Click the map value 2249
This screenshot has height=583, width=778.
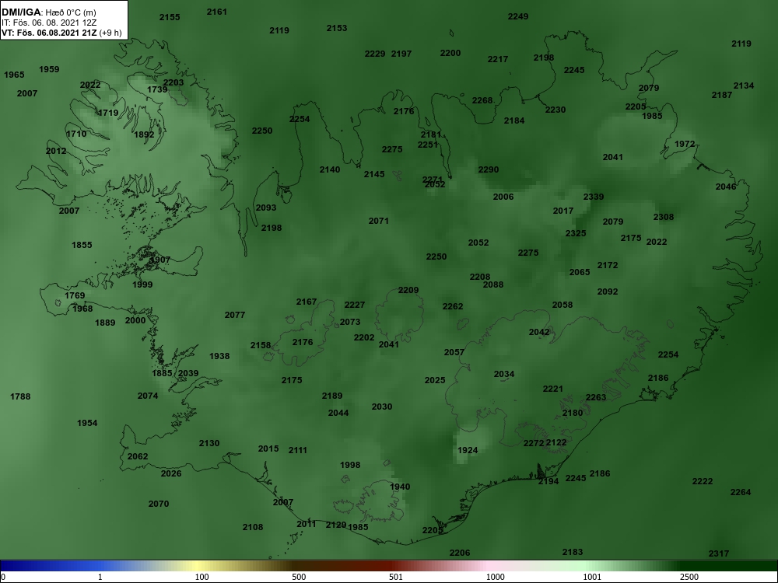pos(518,16)
